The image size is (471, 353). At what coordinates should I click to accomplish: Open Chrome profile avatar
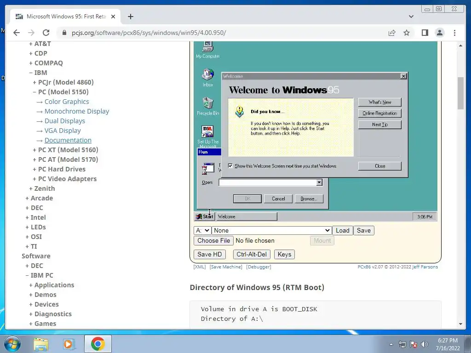click(439, 33)
